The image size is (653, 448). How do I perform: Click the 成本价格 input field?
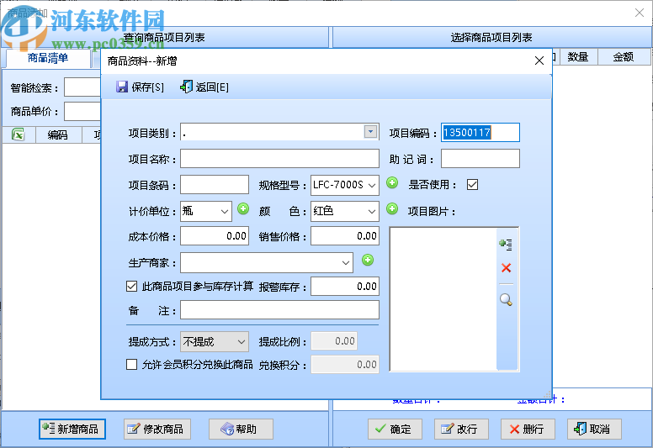pyautogui.click(x=215, y=236)
